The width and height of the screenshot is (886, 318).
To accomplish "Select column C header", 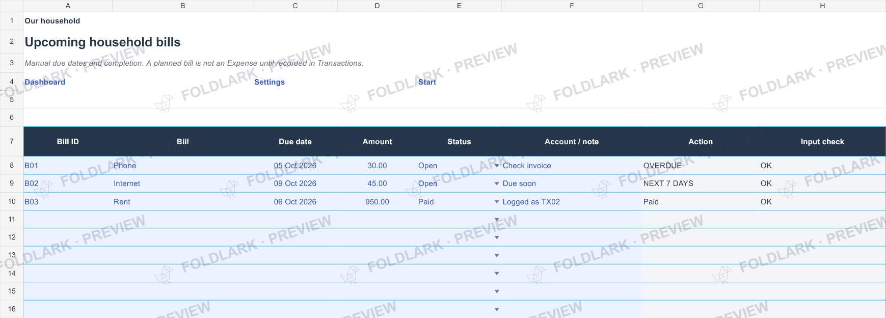I will tap(295, 6).
